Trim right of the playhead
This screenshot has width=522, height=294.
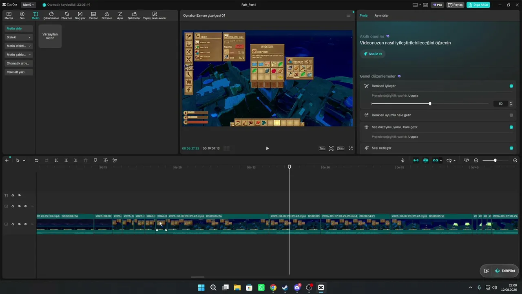[75, 160]
